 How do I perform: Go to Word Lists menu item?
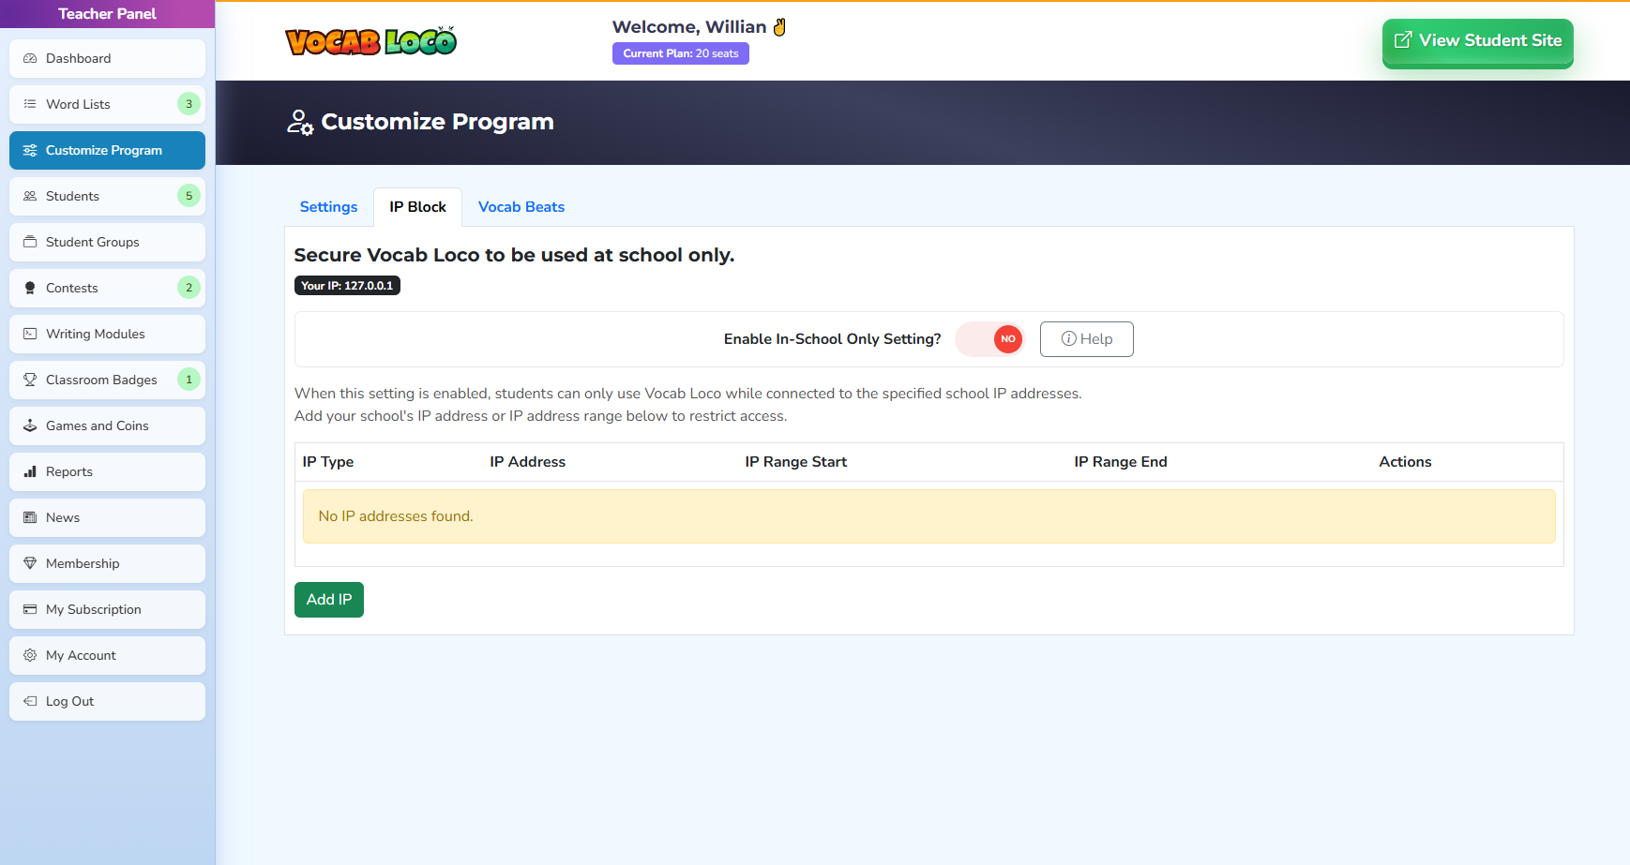coord(107,104)
